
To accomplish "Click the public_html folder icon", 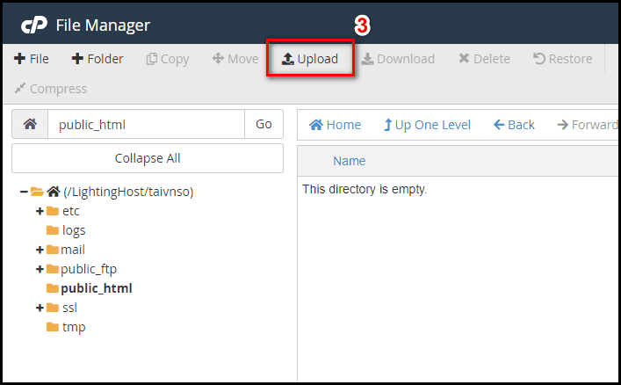I will (x=53, y=288).
